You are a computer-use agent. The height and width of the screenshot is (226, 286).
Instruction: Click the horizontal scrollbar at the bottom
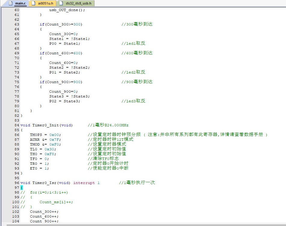coord(143,224)
